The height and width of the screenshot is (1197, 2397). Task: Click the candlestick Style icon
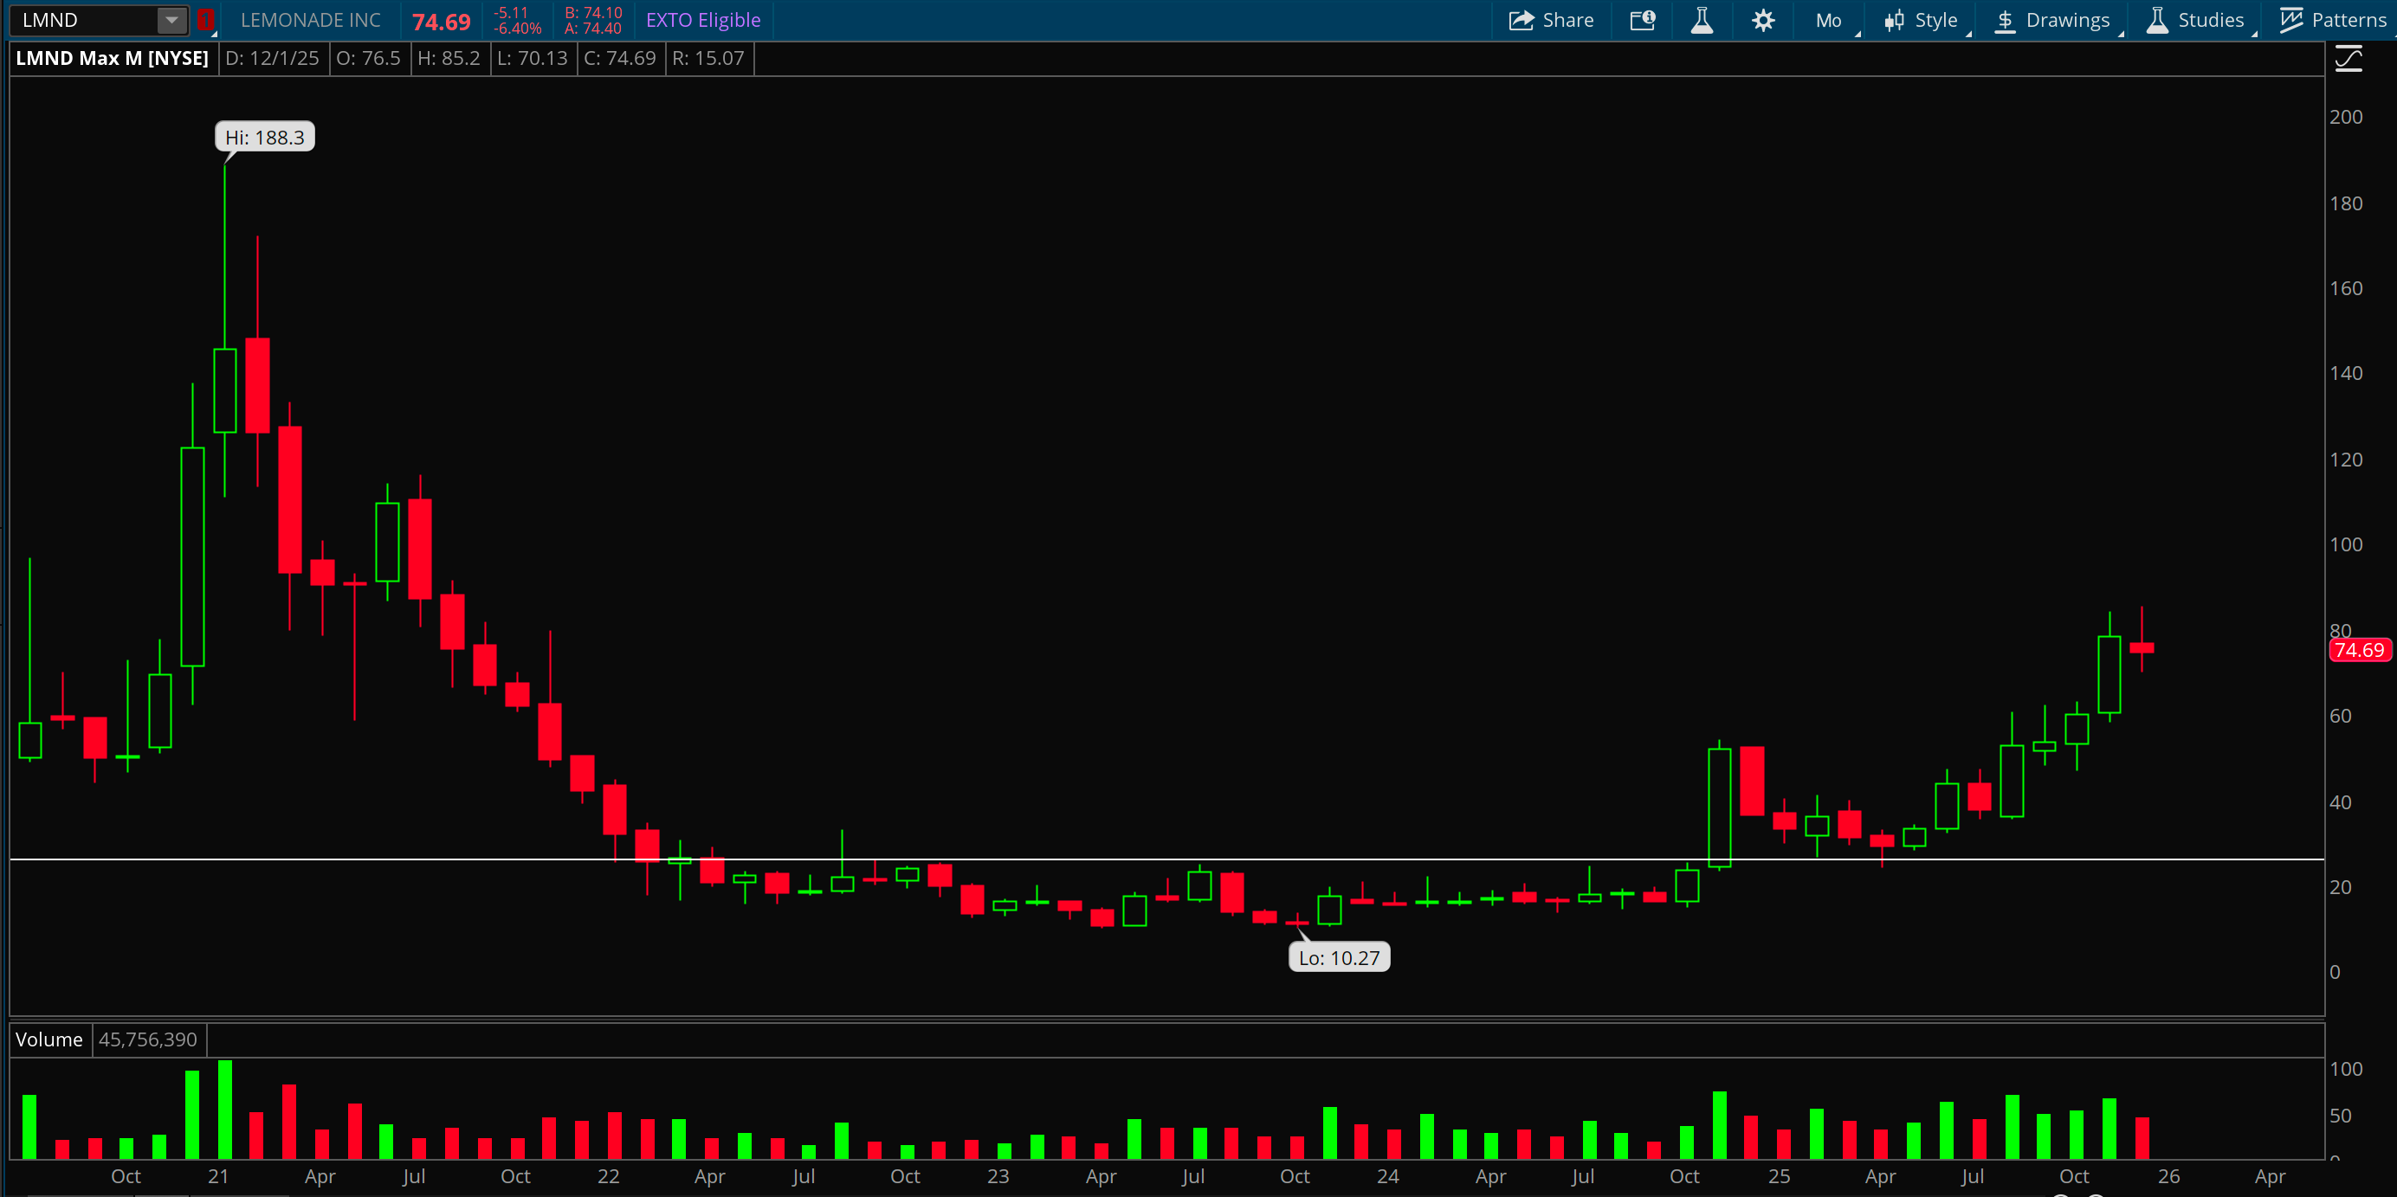click(1894, 21)
